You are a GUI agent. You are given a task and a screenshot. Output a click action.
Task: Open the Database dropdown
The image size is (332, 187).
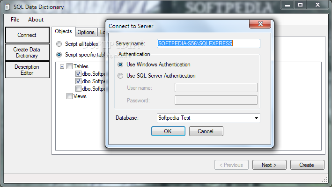point(256,118)
